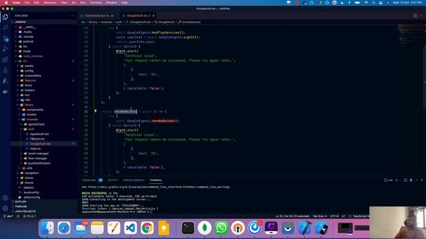Open Safari from the Dock
Screen dimensions: 426x239
[64, 228]
